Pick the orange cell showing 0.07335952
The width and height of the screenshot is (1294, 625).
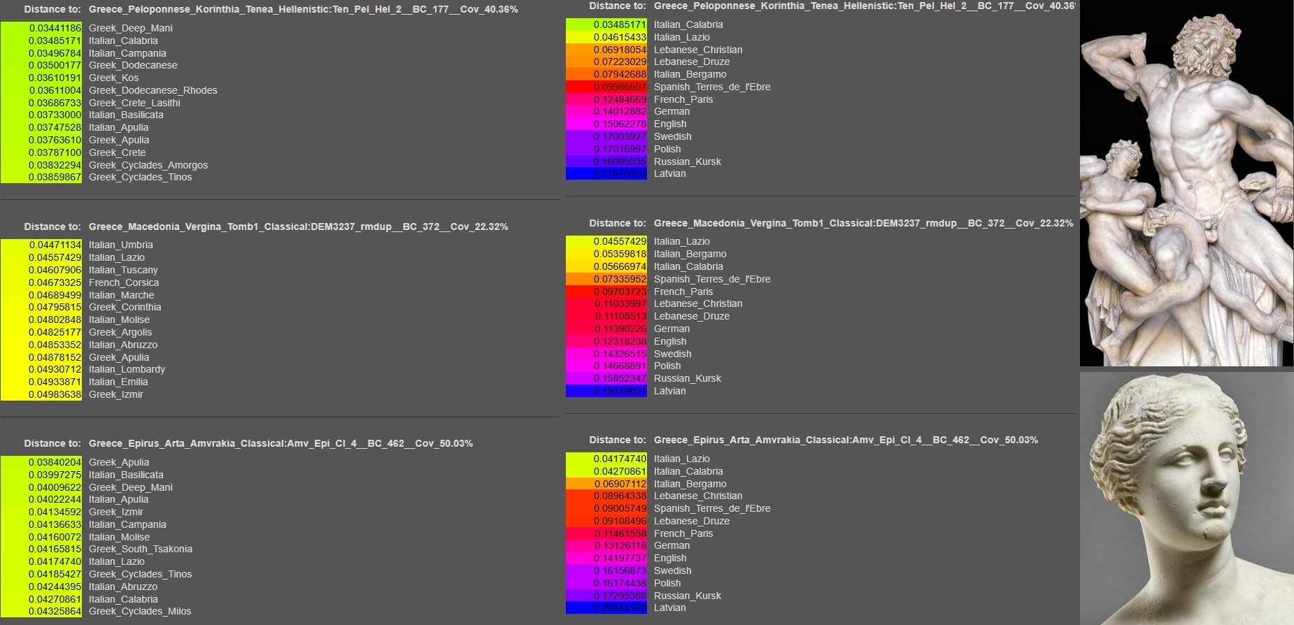[606, 279]
